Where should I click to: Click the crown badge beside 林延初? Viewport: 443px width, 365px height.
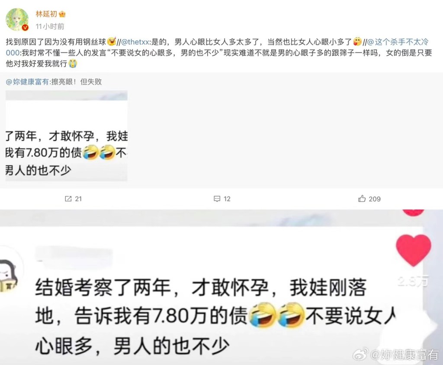click(62, 14)
